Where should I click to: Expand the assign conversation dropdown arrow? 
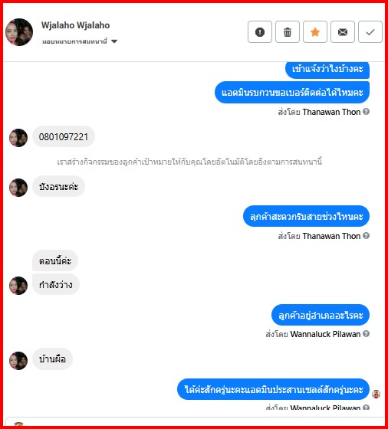click(114, 41)
